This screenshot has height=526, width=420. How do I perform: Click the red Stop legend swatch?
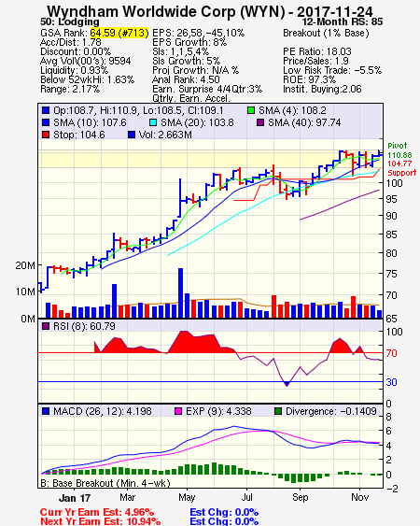46,135
